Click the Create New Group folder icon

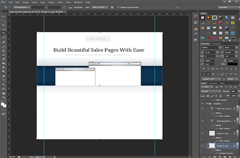click(x=225, y=157)
